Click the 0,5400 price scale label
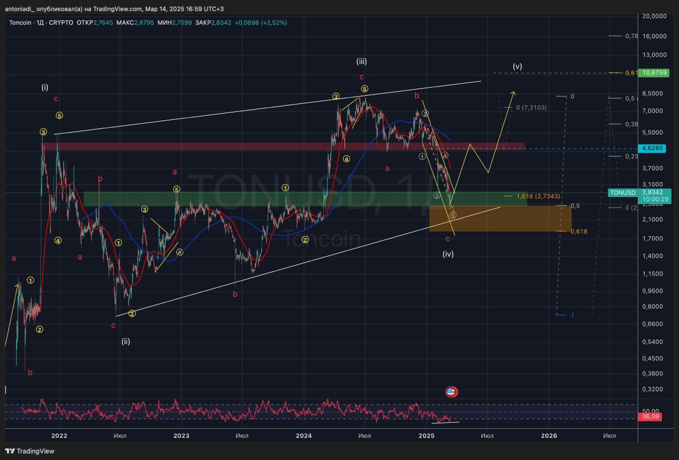Screen dimensions: 679x460 coord(652,342)
